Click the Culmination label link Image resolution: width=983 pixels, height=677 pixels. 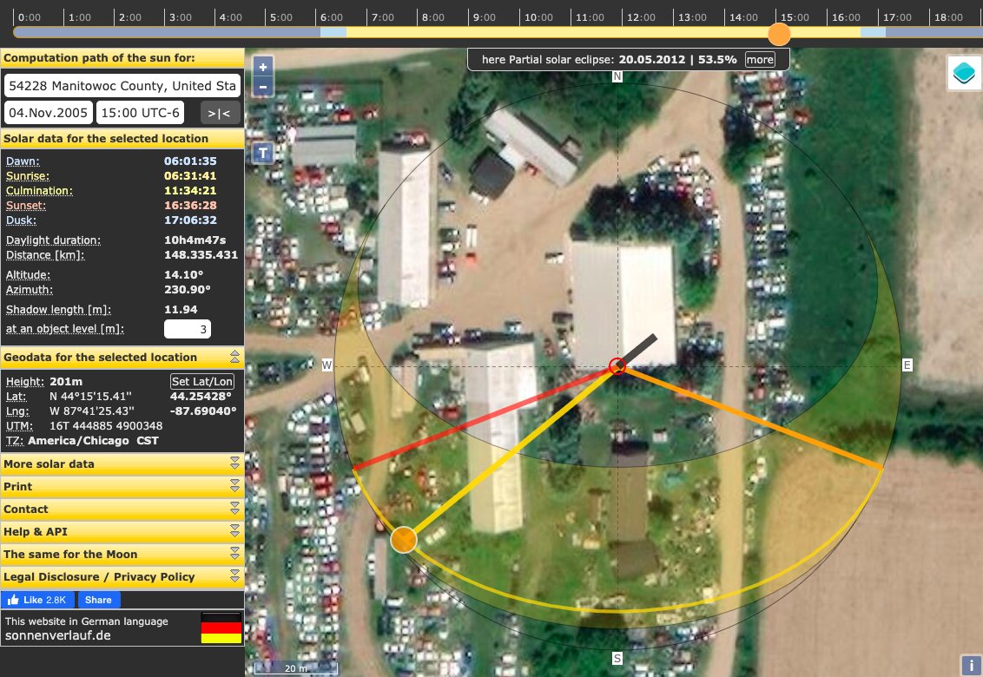point(39,191)
